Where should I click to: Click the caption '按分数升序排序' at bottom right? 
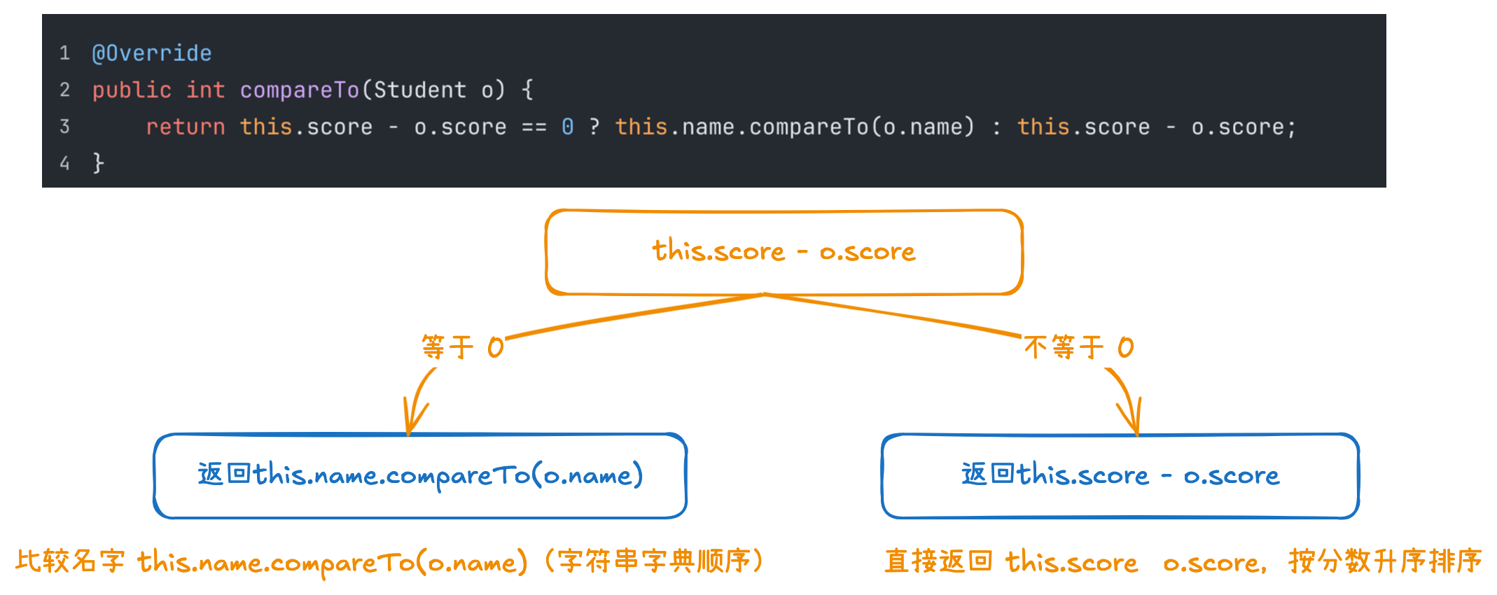tap(1385, 561)
